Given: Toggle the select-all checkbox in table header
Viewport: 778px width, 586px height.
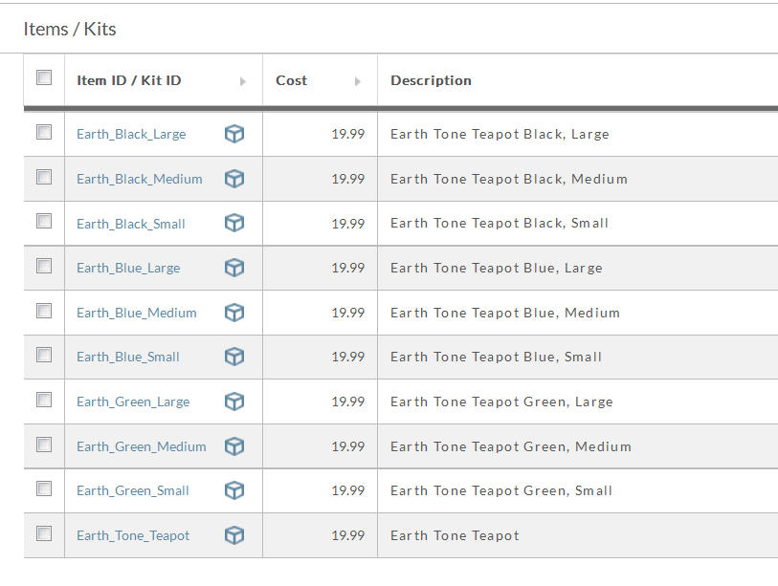Looking at the screenshot, I should [44, 77].
